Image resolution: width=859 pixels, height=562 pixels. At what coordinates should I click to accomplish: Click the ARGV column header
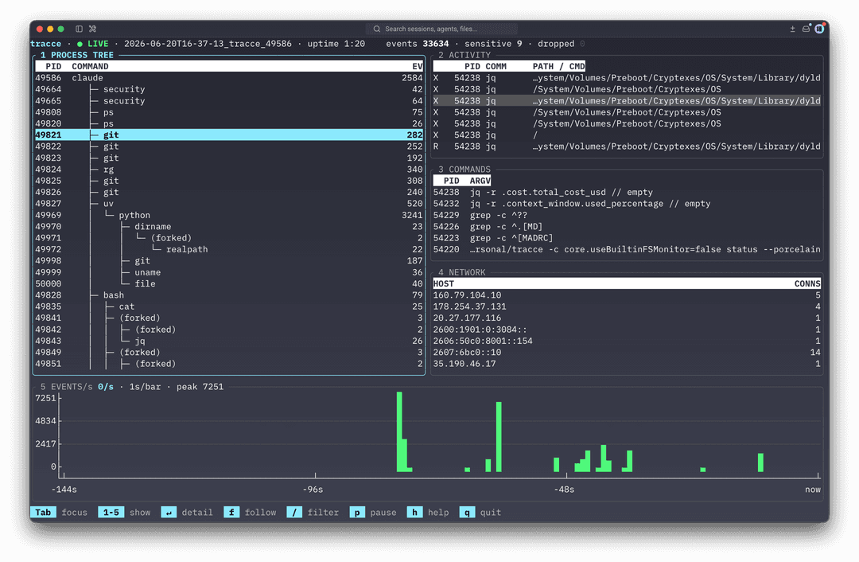point(480,181)
